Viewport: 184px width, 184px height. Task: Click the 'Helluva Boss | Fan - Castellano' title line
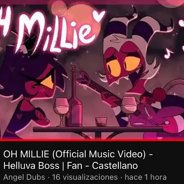71,166
